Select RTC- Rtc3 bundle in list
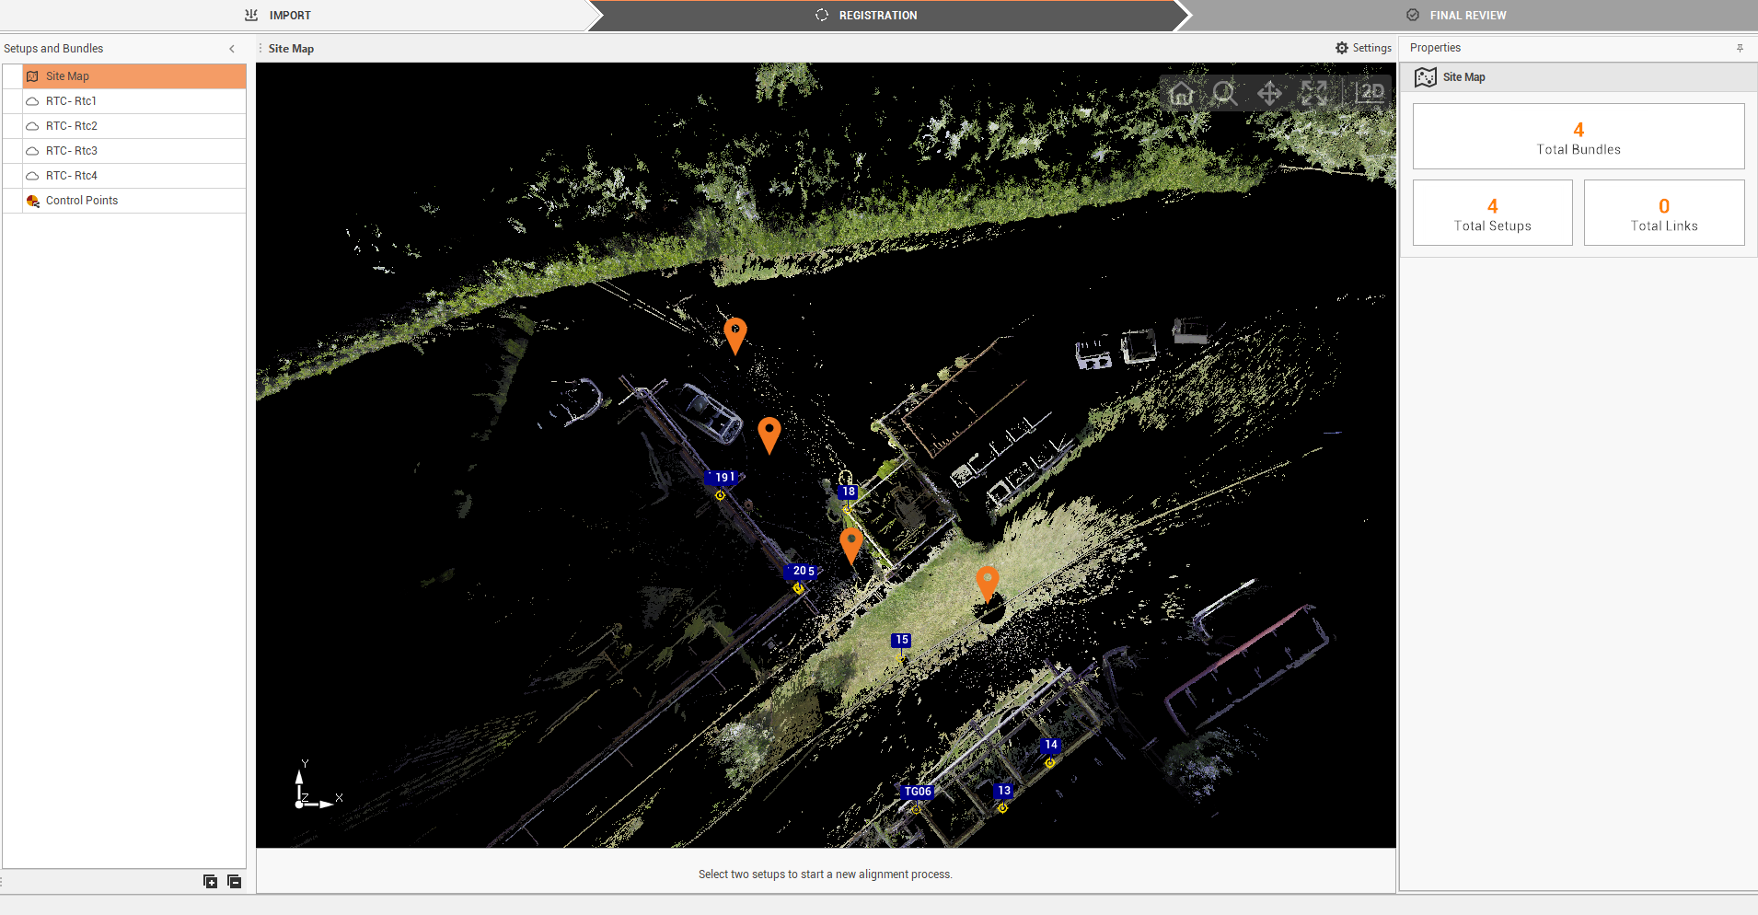 click(x=71, y=151)
